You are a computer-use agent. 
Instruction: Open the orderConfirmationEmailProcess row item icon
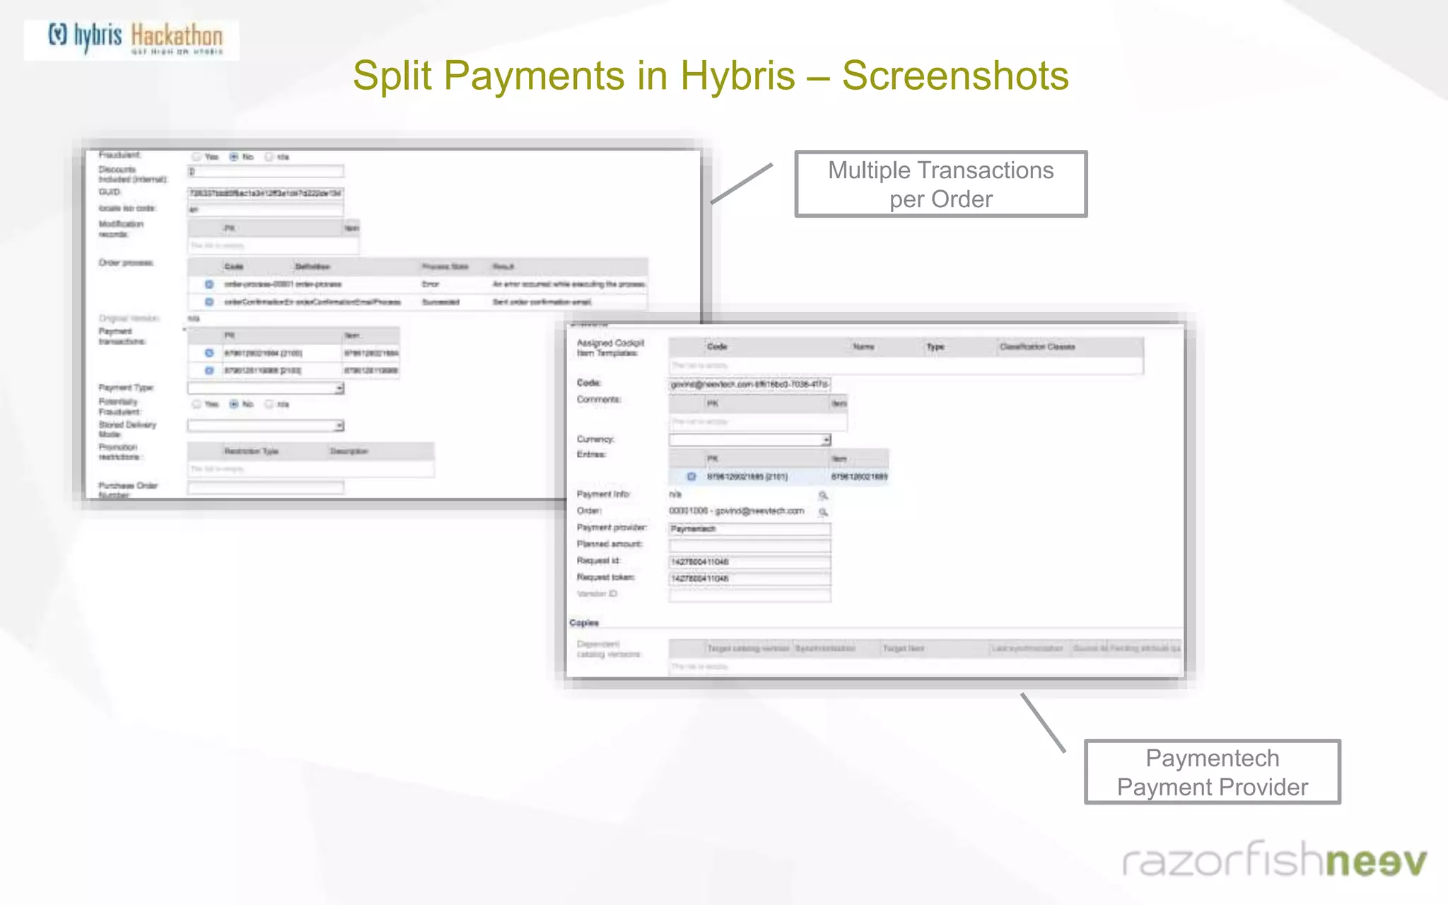pyautogui.click(x=209, y=302)
